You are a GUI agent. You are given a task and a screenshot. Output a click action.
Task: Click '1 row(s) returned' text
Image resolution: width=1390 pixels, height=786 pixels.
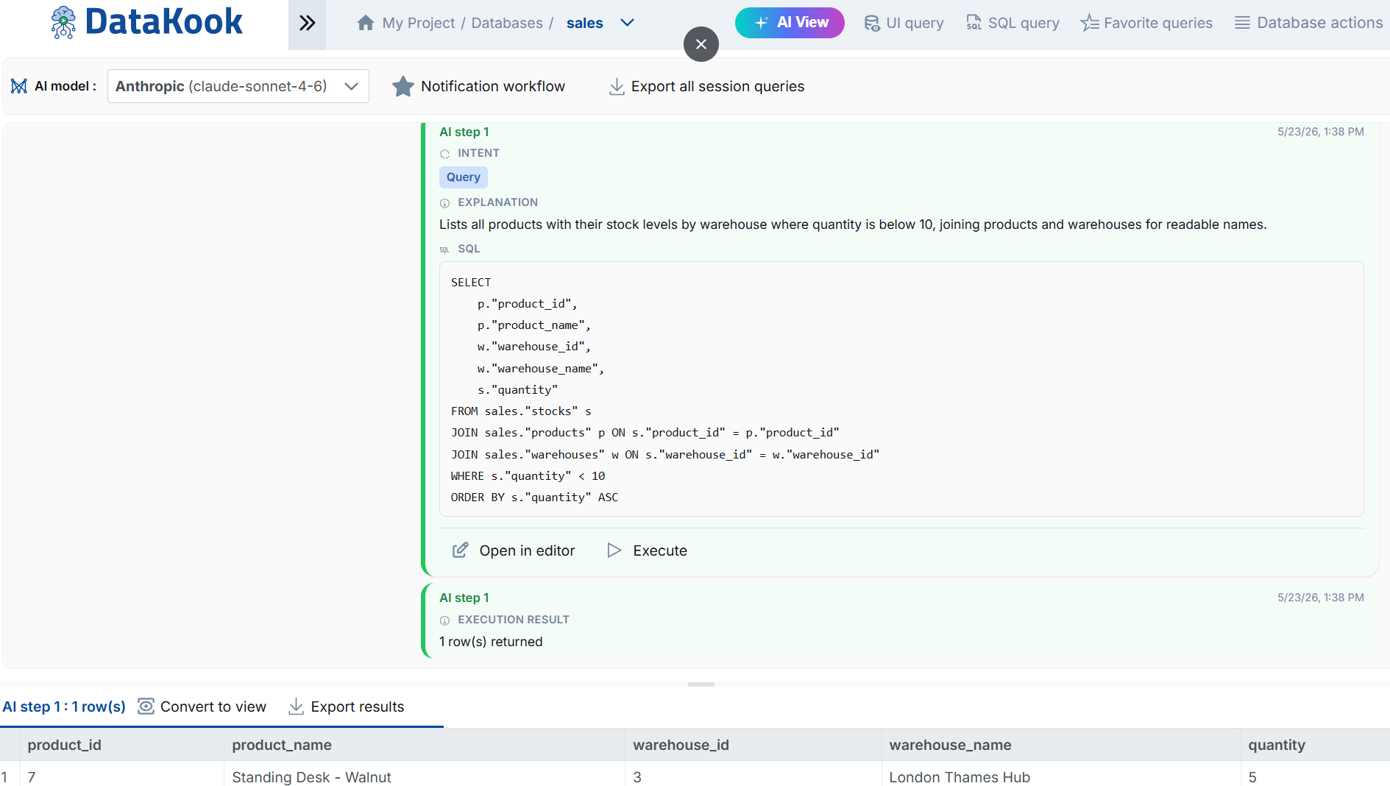(491, 642)
